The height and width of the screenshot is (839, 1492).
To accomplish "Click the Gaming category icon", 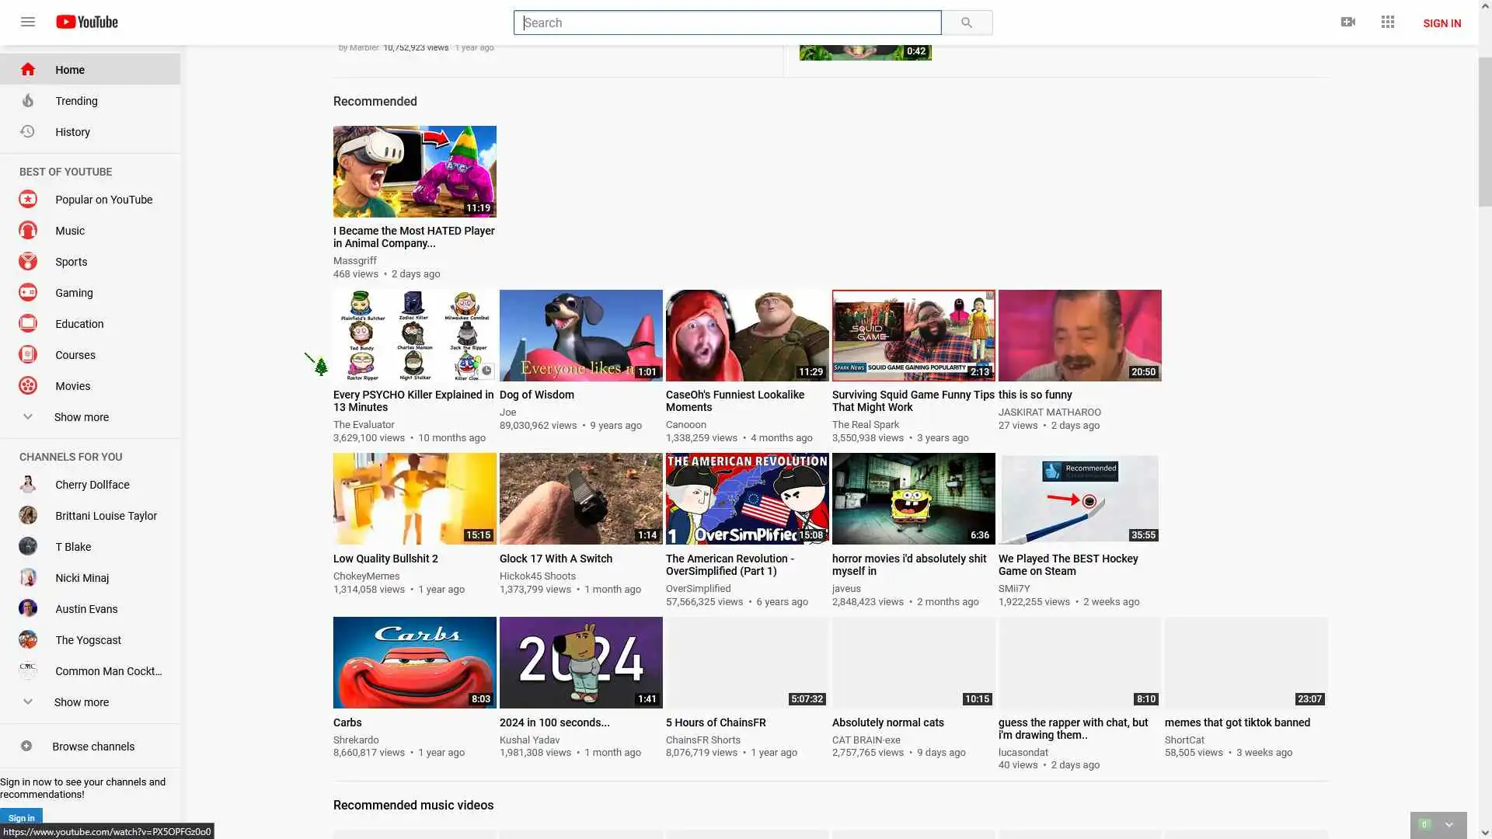I will 28,293.
